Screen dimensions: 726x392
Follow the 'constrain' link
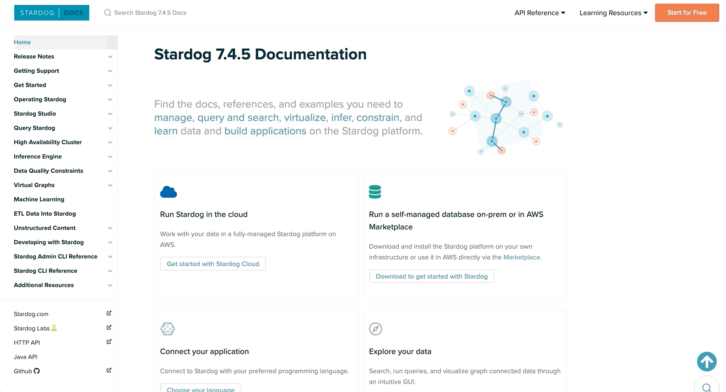coord(378,117)
